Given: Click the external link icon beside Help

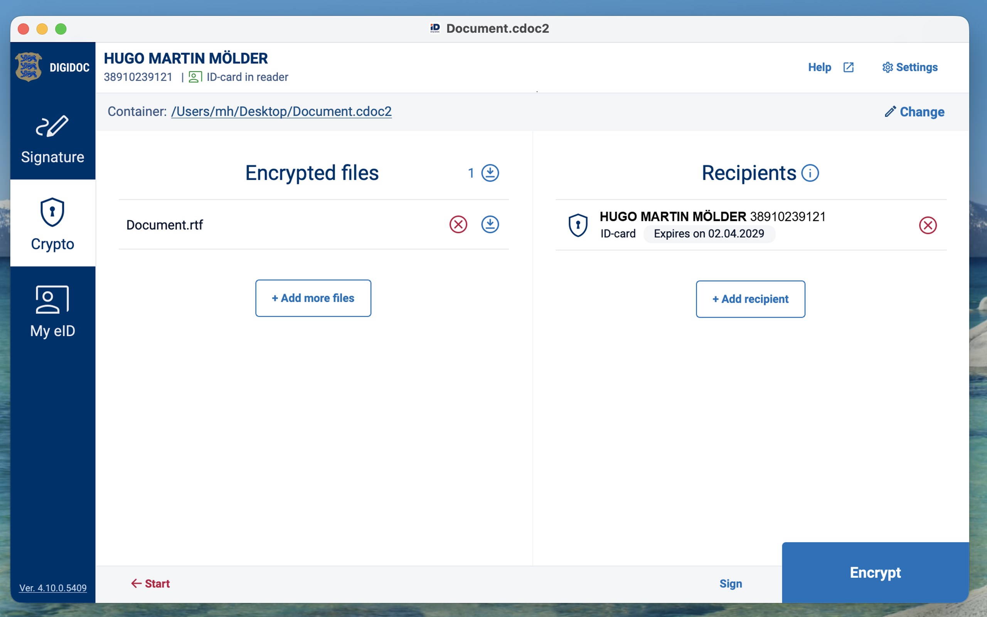Looking at the screenshot, I should click(848, 67).
